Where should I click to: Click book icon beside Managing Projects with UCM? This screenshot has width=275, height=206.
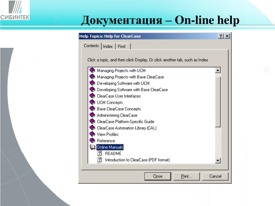click(x=92, y=70)
